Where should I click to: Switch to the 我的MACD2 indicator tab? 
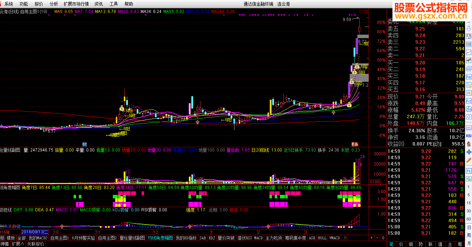click(38, 238)
